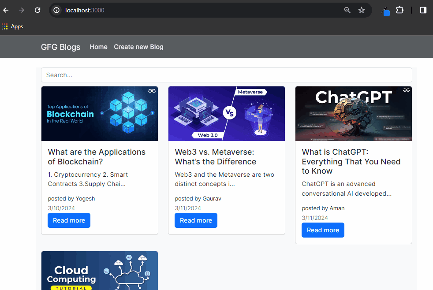
Task: Click title 'What are the Applications of Blockchain?'
Action: (x=97, y=157)
